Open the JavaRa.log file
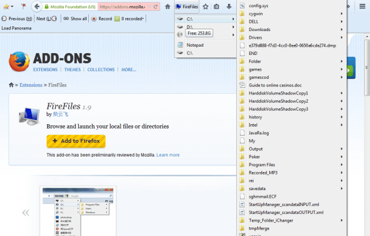Screen dimensions: 370x236 tap(292, 133)
